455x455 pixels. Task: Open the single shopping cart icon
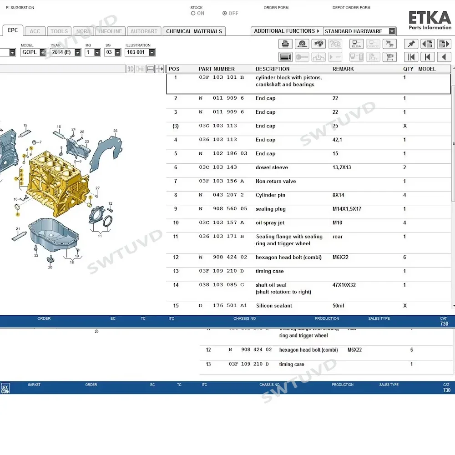pos(389,57)
